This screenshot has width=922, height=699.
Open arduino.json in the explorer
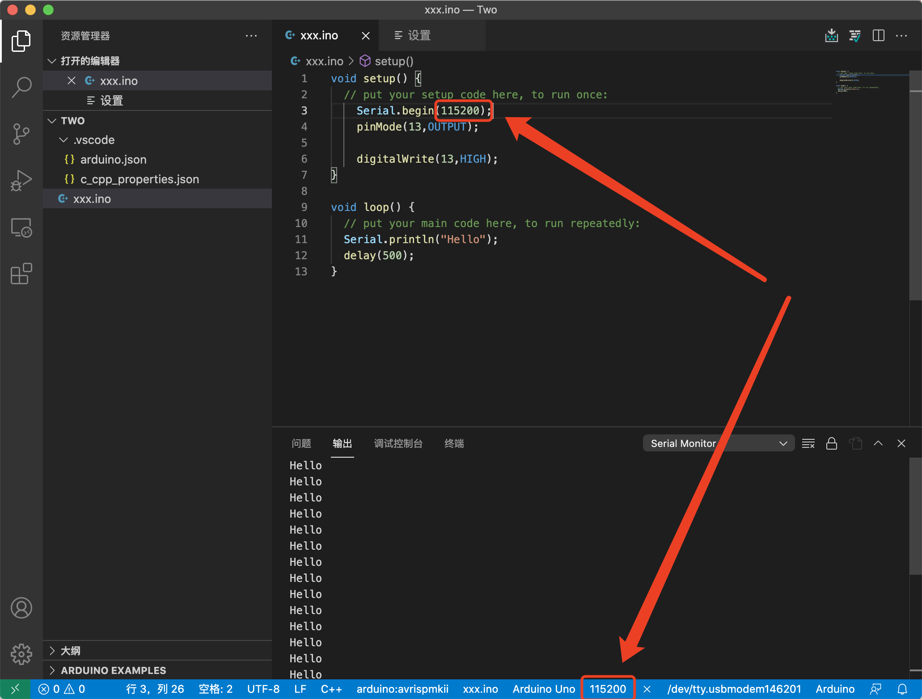pos(113,160)
